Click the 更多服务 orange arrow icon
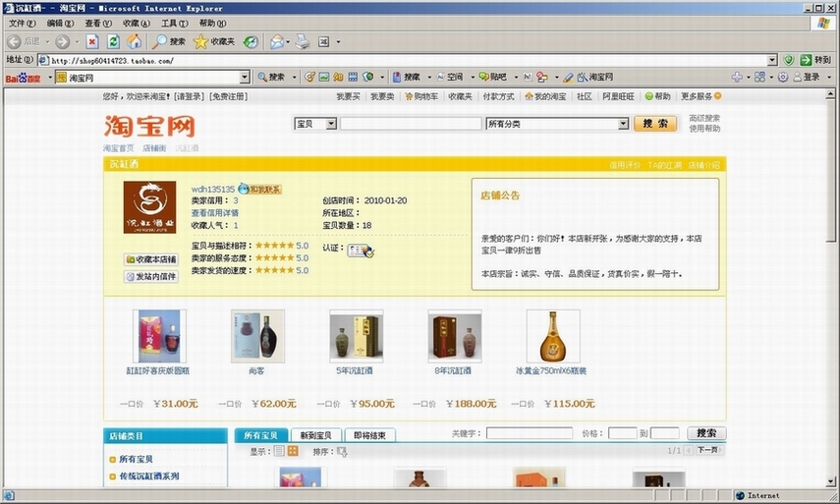The width and height of the screenshot is (840, 504). point(718,96)
